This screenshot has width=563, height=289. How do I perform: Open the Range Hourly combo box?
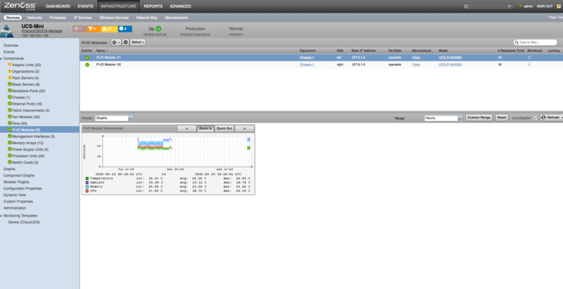tap(443, 118)
